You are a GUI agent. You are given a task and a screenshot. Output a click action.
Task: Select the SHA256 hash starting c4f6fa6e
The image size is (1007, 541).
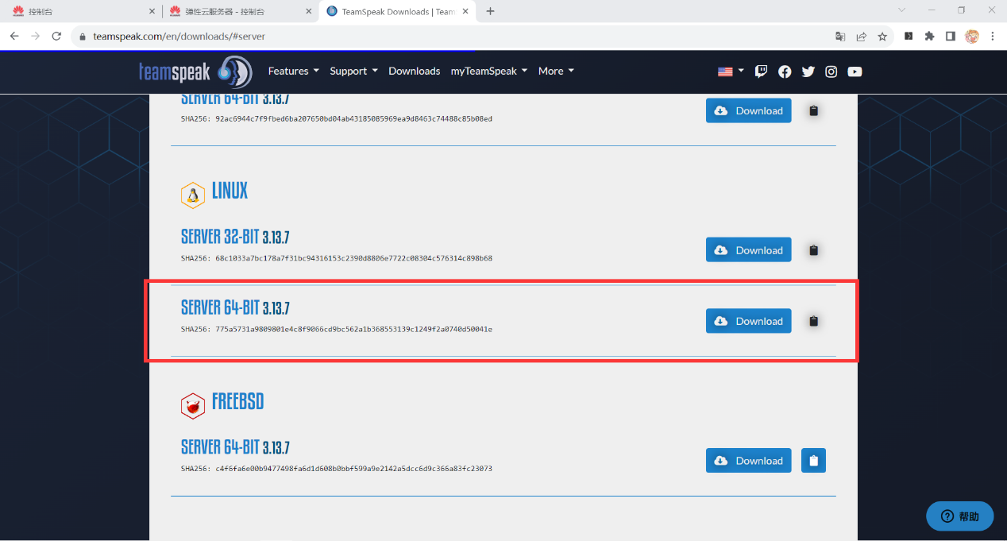click(x=354, y=469)
